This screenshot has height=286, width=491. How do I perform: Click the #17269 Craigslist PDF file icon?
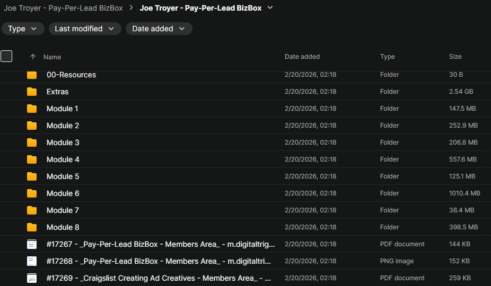pyautogui.click(x=32, y=278)
